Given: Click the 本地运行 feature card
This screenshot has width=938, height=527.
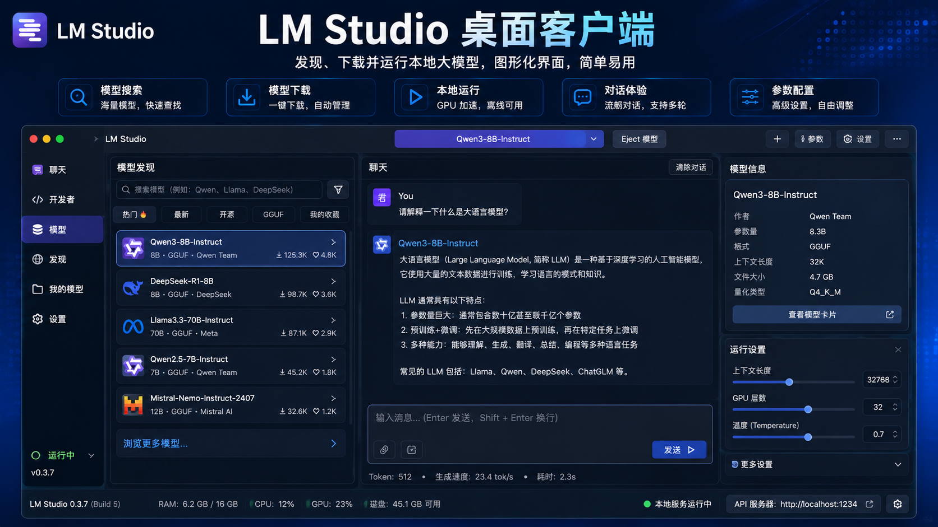Looking at the screenshot, I should 468,97.
